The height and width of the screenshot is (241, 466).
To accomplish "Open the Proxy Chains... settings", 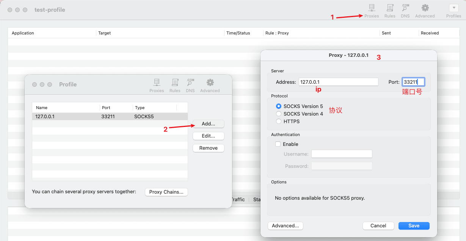I will pos(166,192).
